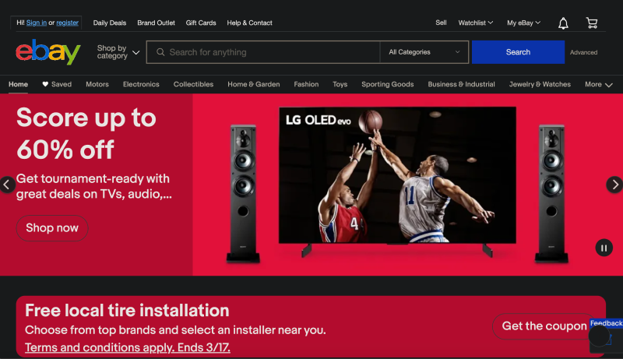The width and height of the screenshot is (623, 359).
Task: Click the magnifier icon in search box
Action: 160,52
